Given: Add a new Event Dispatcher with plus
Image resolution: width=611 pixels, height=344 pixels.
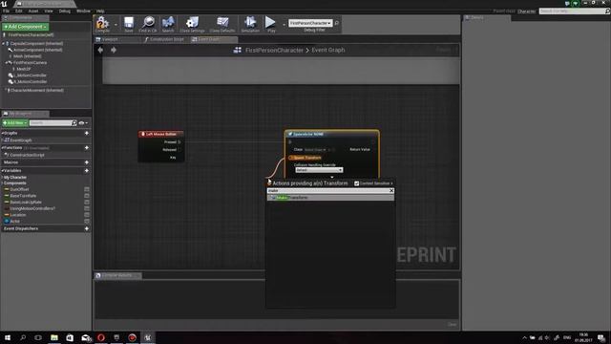Looking at the screenshot, I should point(87,228).
